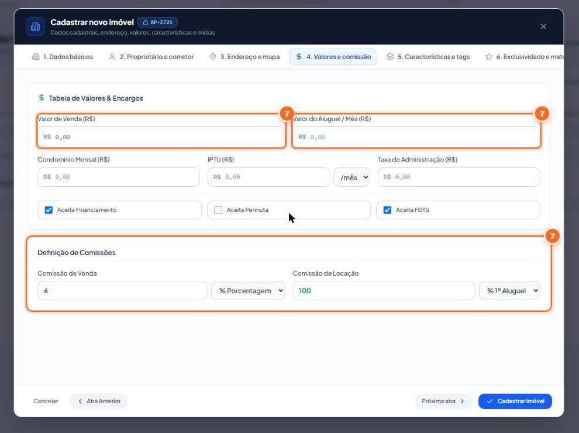Click the Cadastrar imóvel button
The image size is (579, 433).
515,401
